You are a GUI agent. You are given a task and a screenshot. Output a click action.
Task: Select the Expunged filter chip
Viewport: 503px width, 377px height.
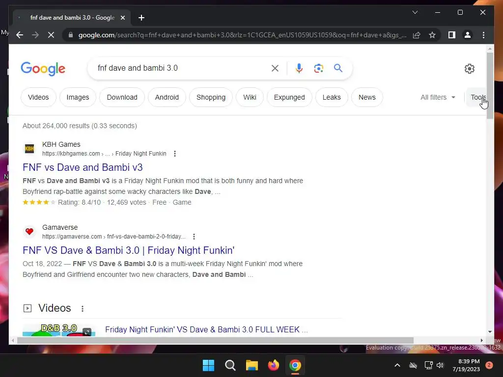[289, 97]
